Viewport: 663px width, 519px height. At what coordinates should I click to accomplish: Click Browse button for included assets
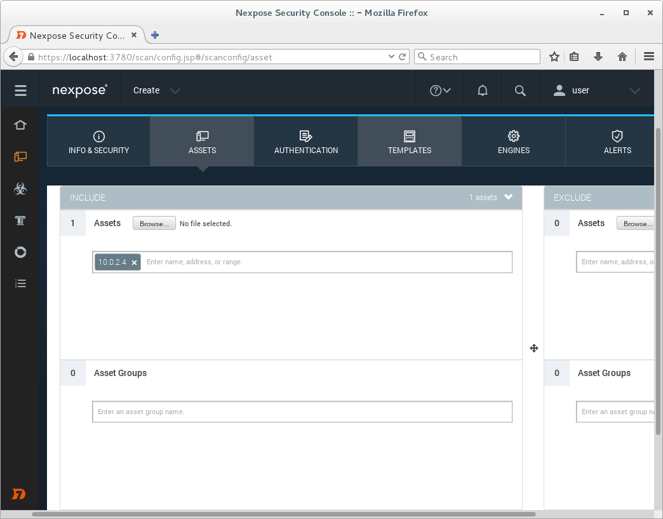(154, 224)
